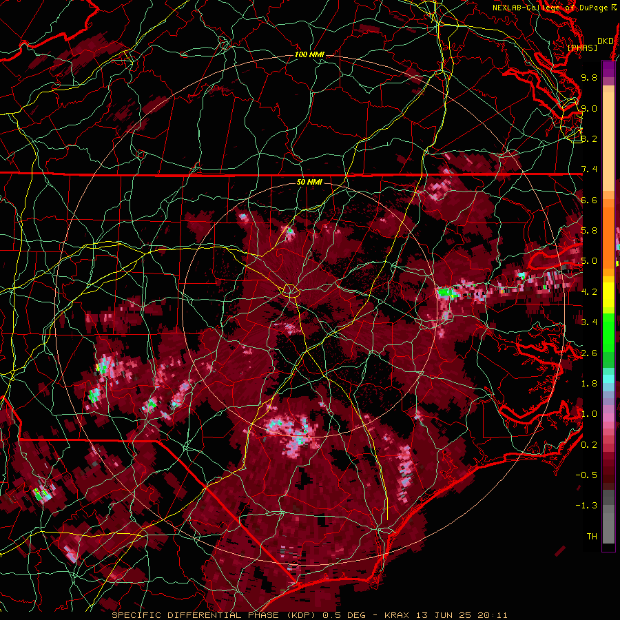Click the -0.5 value on the color scale
620x620 pixels.
[x=586, y=475]
